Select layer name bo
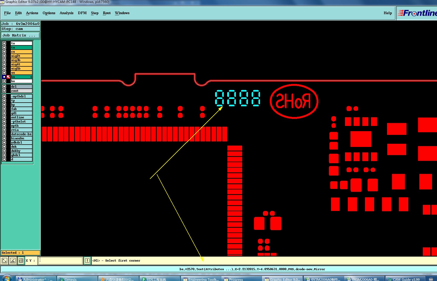The image size is (437, 281). [21, 81]
